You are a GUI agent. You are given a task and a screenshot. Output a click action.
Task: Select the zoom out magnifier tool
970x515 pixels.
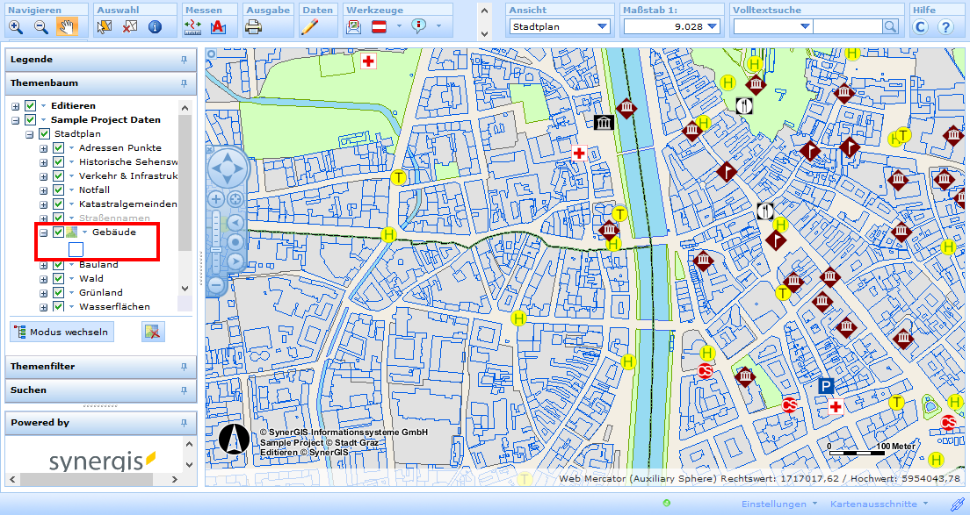[40, 26]
